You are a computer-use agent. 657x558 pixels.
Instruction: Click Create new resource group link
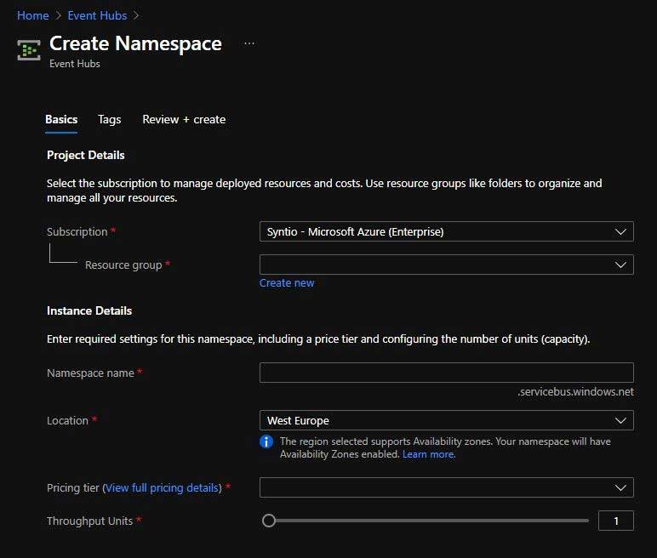(x=287, y=283)
